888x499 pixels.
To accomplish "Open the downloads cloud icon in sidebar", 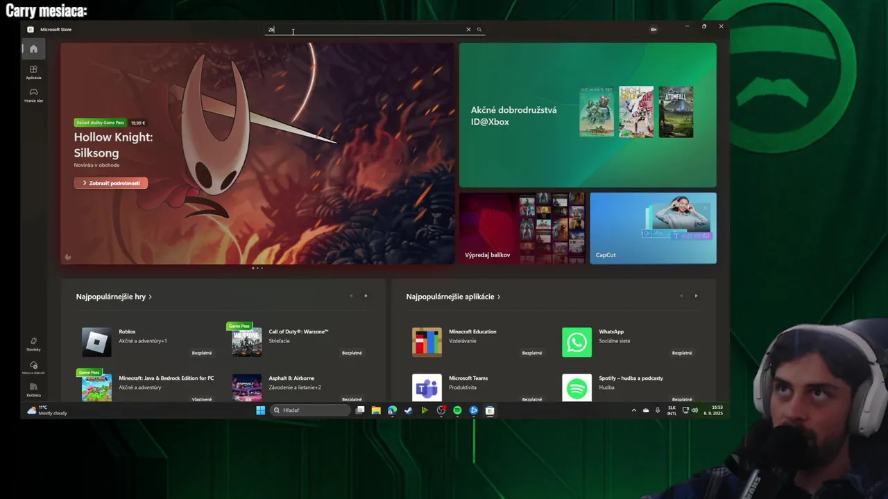I will 33,367.
